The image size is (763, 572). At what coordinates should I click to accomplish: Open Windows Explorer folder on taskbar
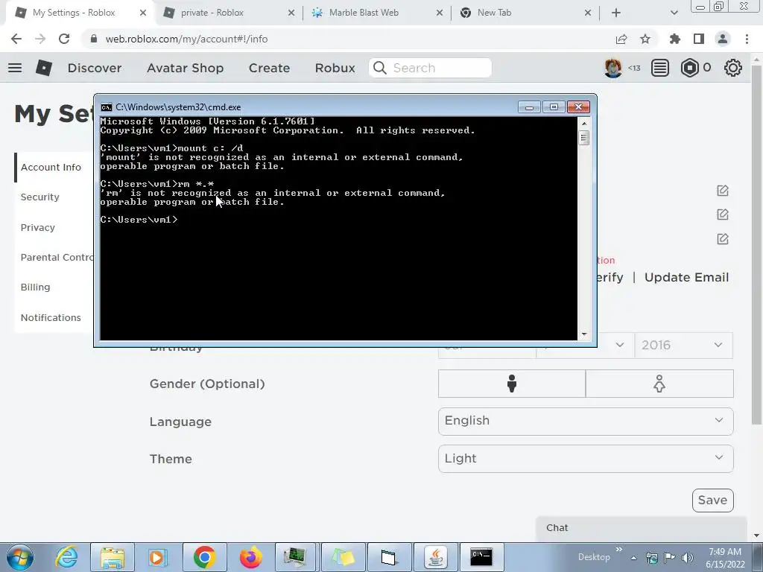(x=113, y=557)
